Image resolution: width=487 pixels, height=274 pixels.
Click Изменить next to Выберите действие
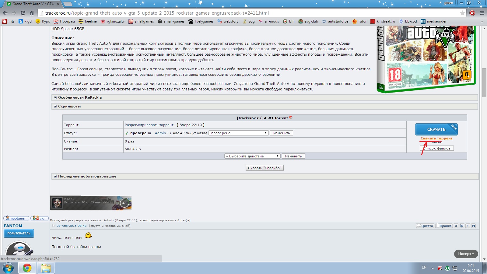293,156
